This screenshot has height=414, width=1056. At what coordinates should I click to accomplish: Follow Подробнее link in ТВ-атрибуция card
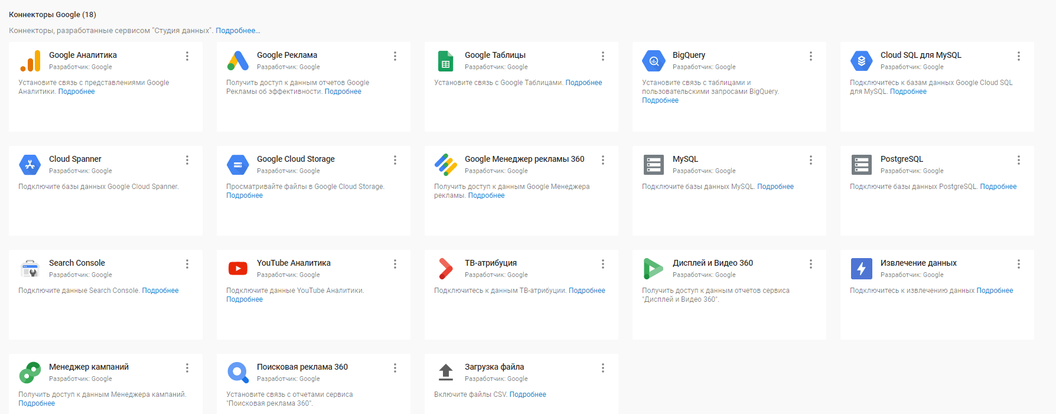coord(586,291)
